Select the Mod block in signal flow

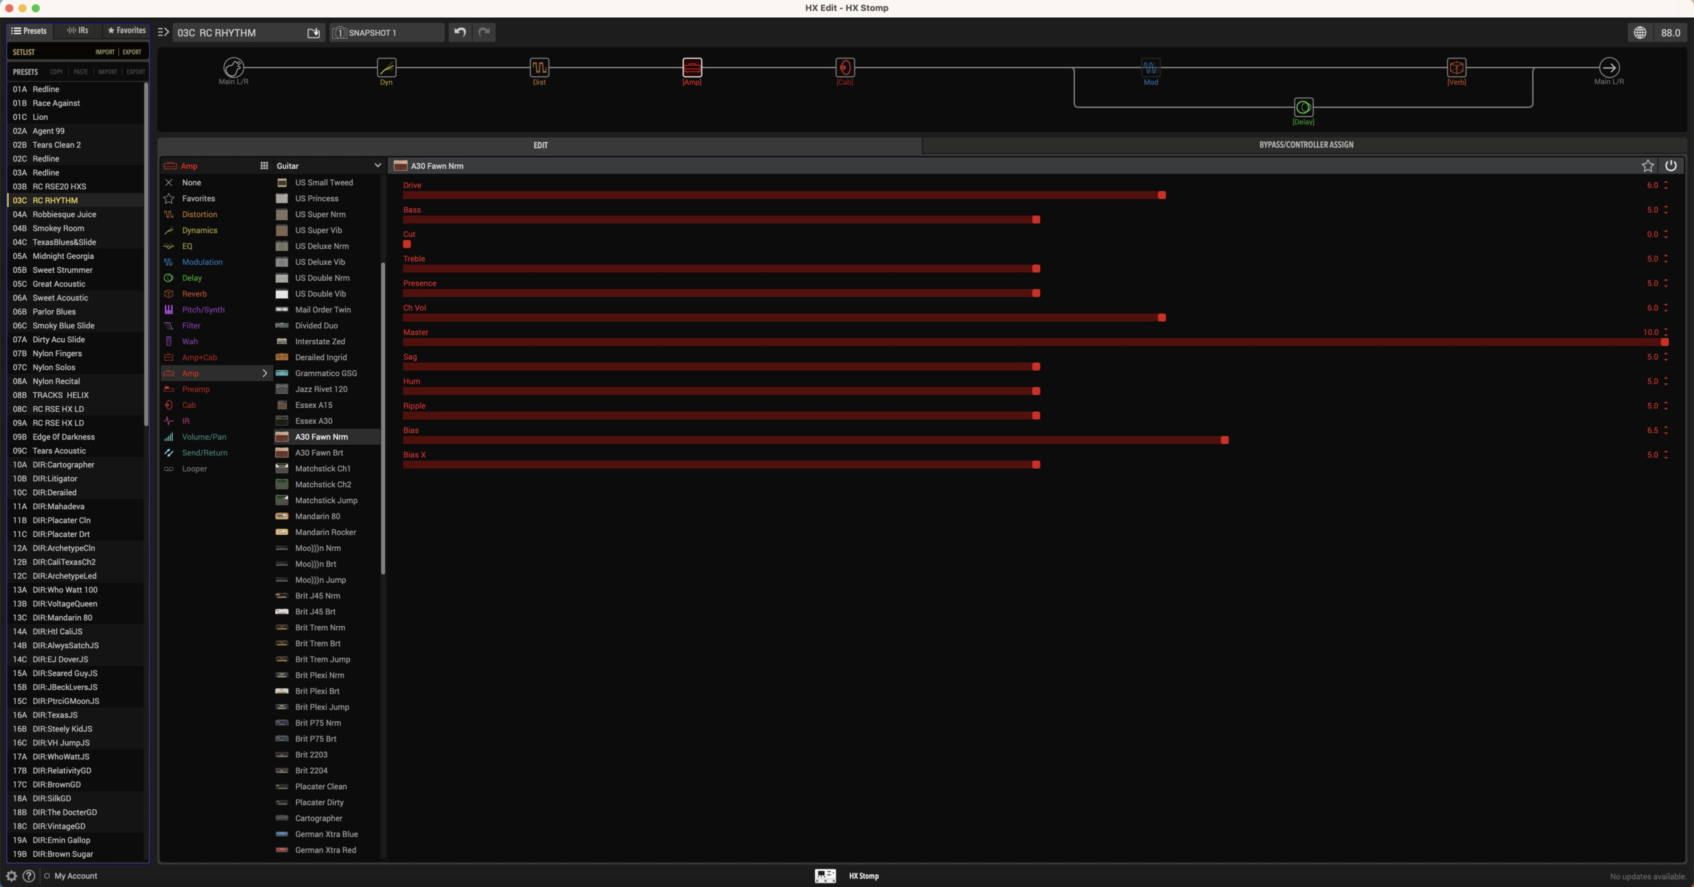(x=1150, y=68)
